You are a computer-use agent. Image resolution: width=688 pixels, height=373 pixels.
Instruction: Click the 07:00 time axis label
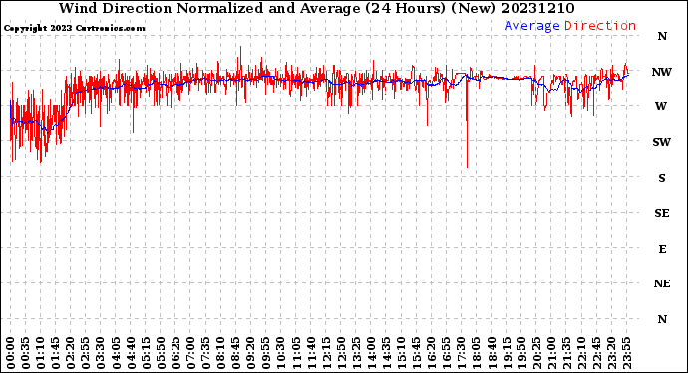point(190,353)
